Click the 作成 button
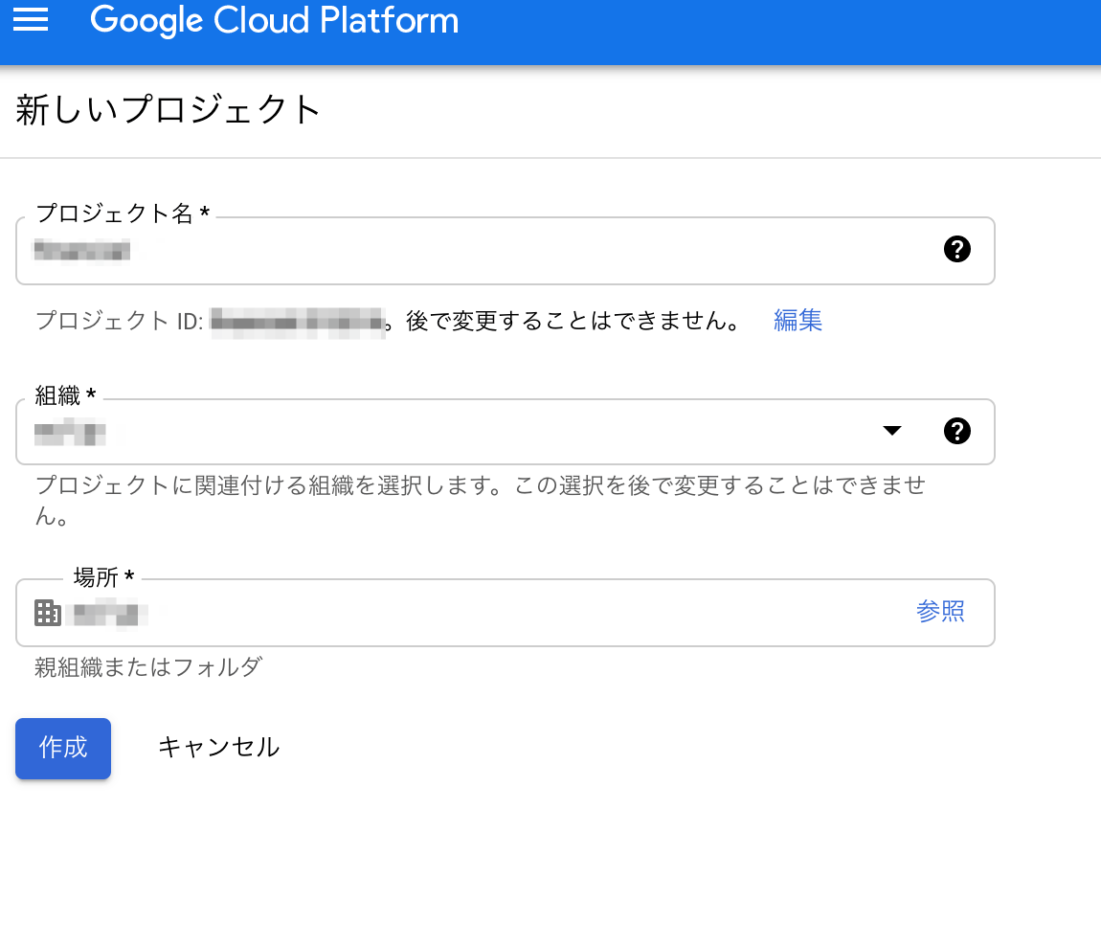Viewport: 1101px width, 944px height. [63, 748]
